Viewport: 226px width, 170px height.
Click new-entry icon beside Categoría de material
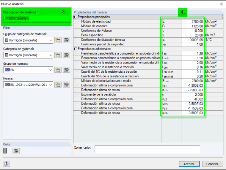[x=58, y=55]
